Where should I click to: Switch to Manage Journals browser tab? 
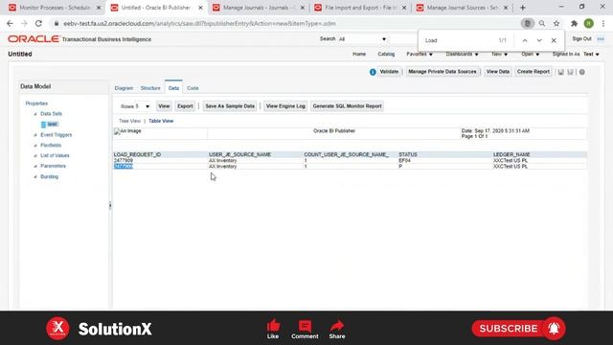tap(259, 8)
